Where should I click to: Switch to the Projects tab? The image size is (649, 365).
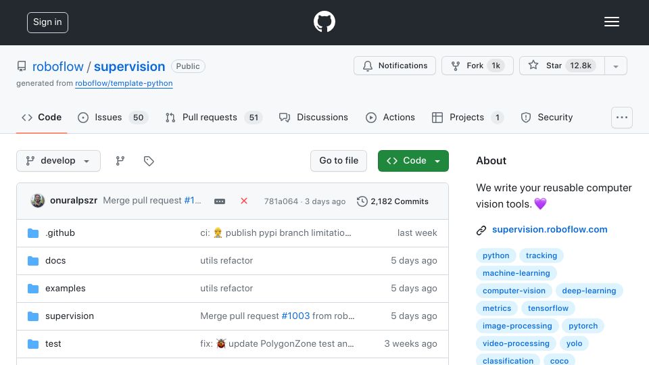click(x=467, y=118)
